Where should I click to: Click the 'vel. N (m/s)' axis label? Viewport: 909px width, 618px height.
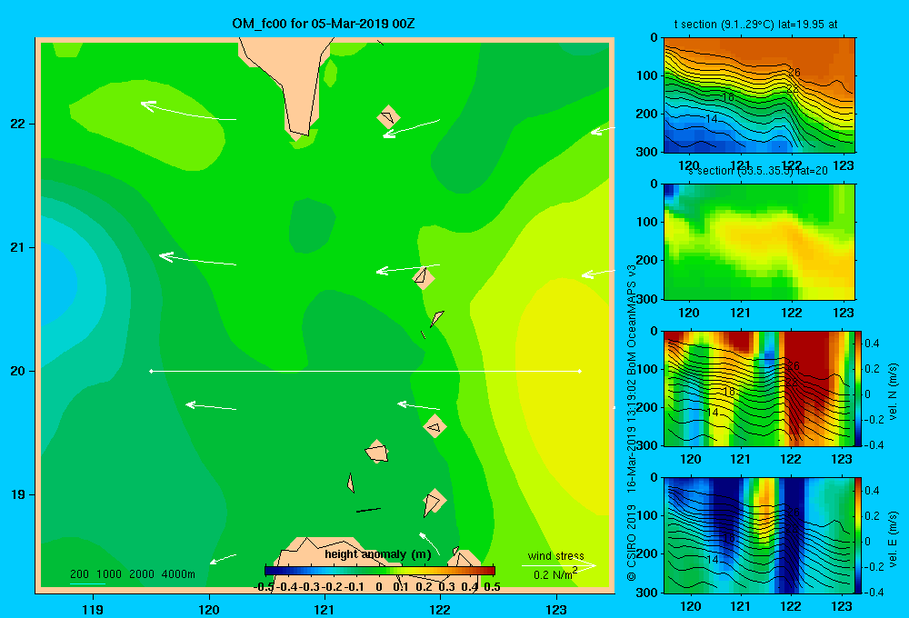[894, 392]
